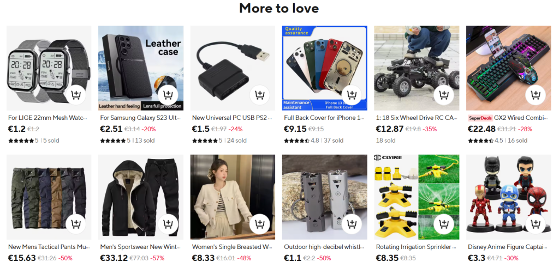The height and width of the screenshot is (262, 559).
Task: Open the LIGE 22mm Mesh Watch listing title
Action: 47,118
